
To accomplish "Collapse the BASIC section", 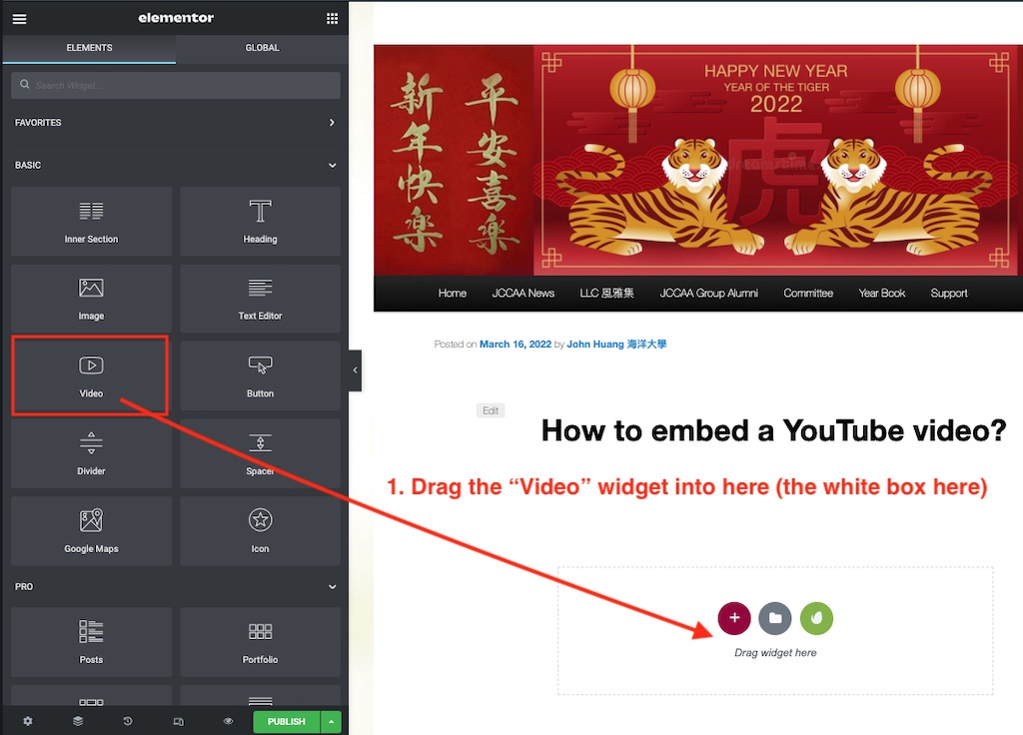I will point(176,165).
